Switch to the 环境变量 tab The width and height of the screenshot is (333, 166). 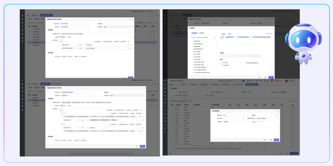pyautogui.click(x=202, y=32)
